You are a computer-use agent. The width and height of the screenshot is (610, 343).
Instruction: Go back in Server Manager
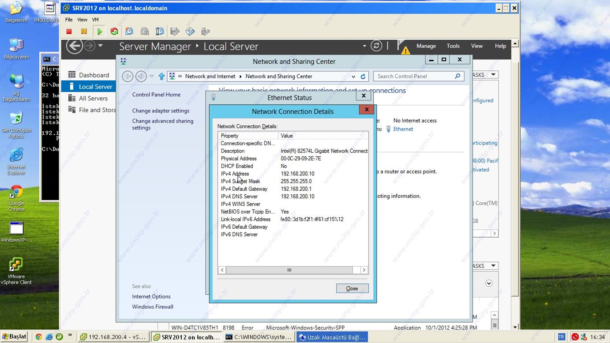74,46
